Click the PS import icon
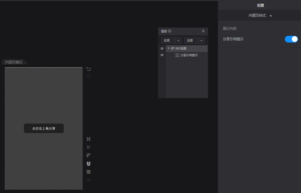This screenshot has width=301, height=193. [89, 180]
